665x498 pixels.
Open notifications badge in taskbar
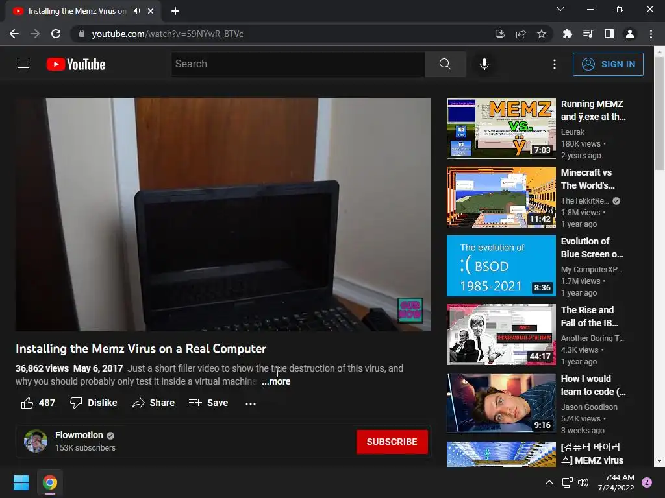(x=647, y=482)
